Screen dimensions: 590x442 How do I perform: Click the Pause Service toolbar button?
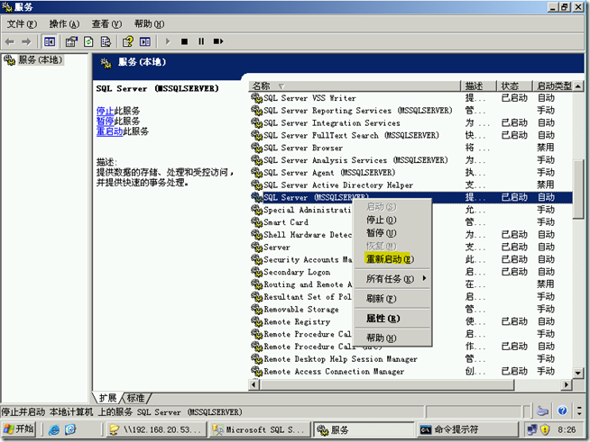click(201, 41)
